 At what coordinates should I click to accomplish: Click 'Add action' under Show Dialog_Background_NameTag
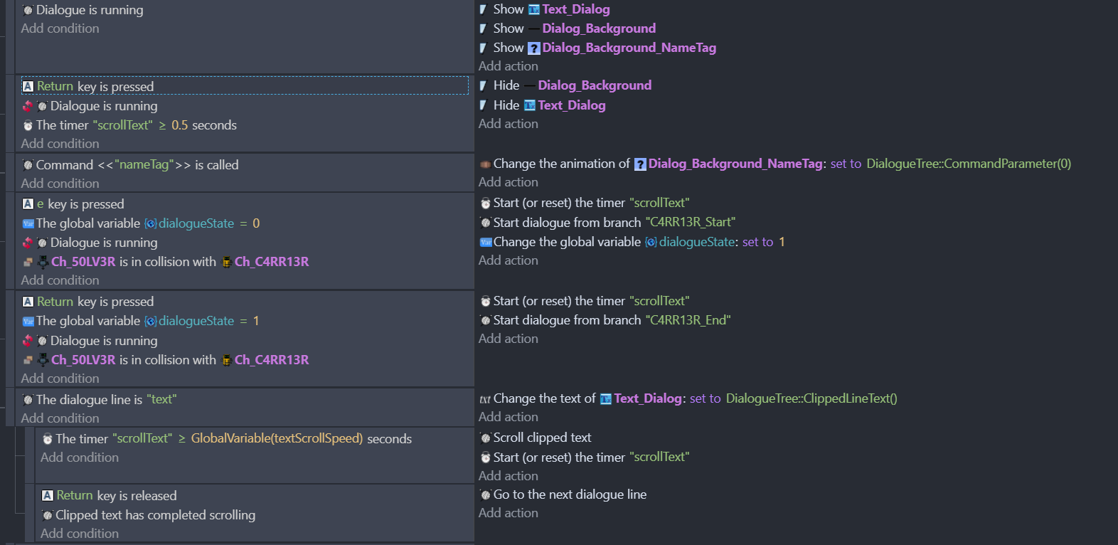508,66
